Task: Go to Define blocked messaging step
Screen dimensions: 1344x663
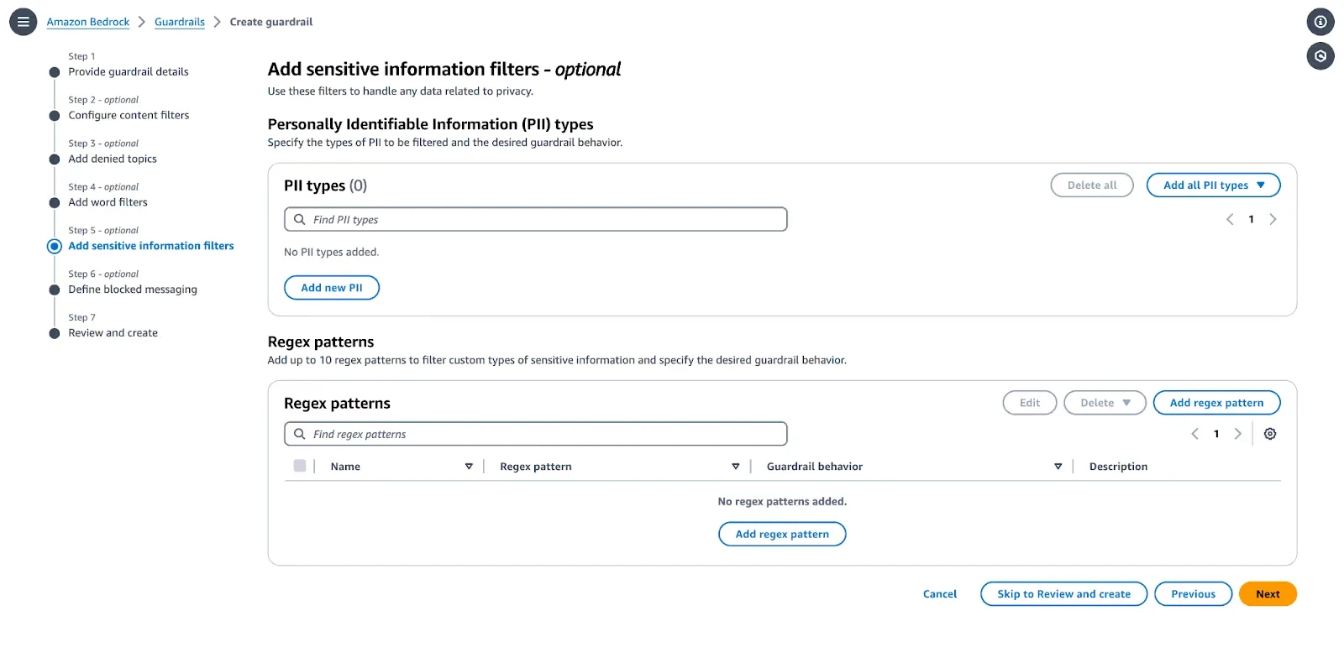Action: [133, 290]
